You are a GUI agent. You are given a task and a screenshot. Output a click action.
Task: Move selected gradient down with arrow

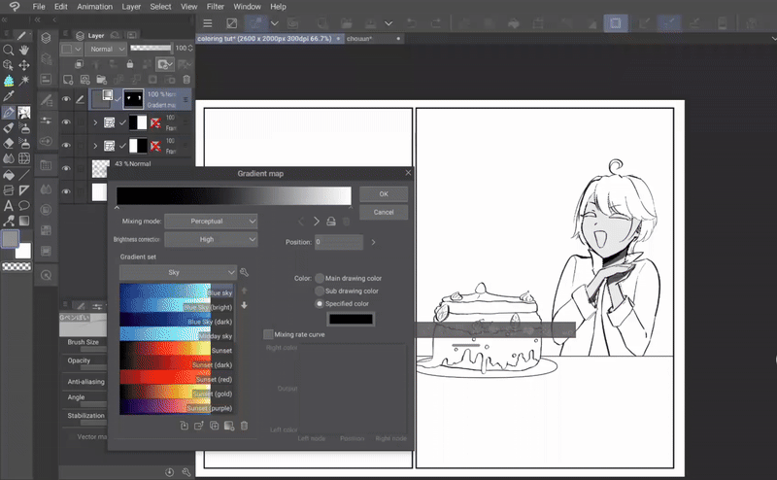pos(244,305)
